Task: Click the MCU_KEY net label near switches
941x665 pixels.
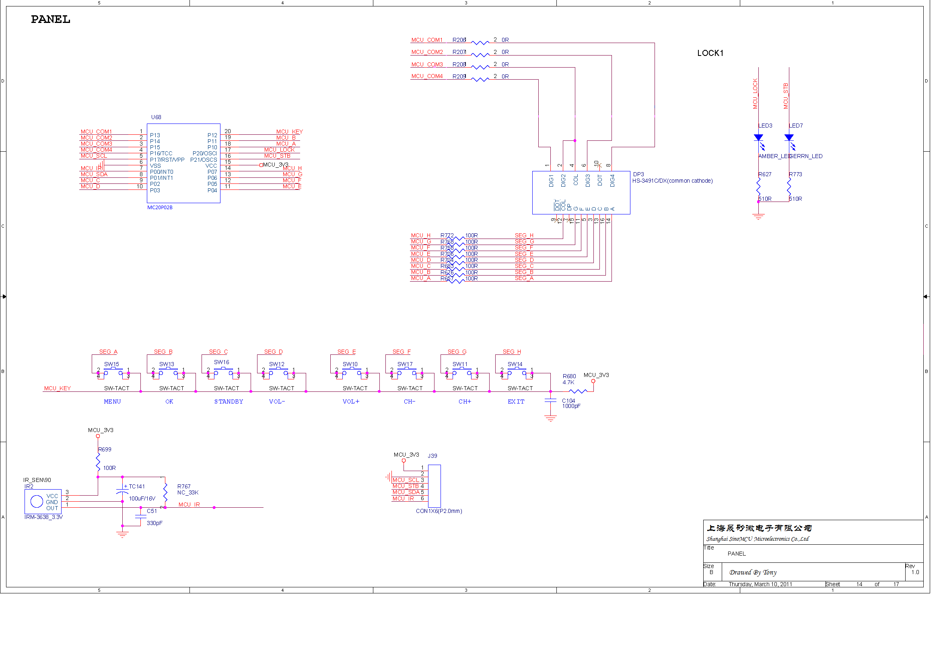Action: (58, 388)
